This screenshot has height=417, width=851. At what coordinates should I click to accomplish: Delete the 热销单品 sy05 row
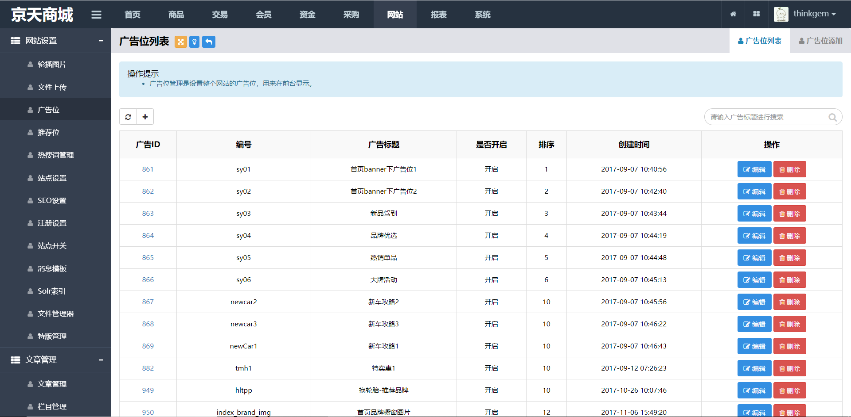coord(790,258)
